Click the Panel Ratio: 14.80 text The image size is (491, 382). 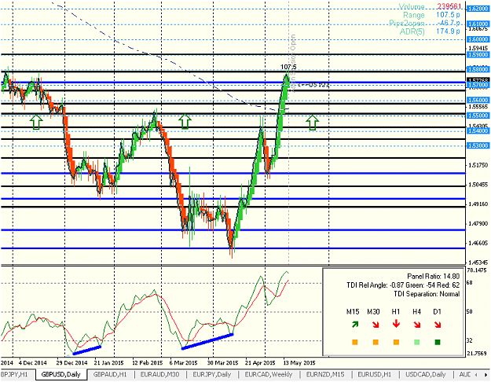(x=434, y=277)
